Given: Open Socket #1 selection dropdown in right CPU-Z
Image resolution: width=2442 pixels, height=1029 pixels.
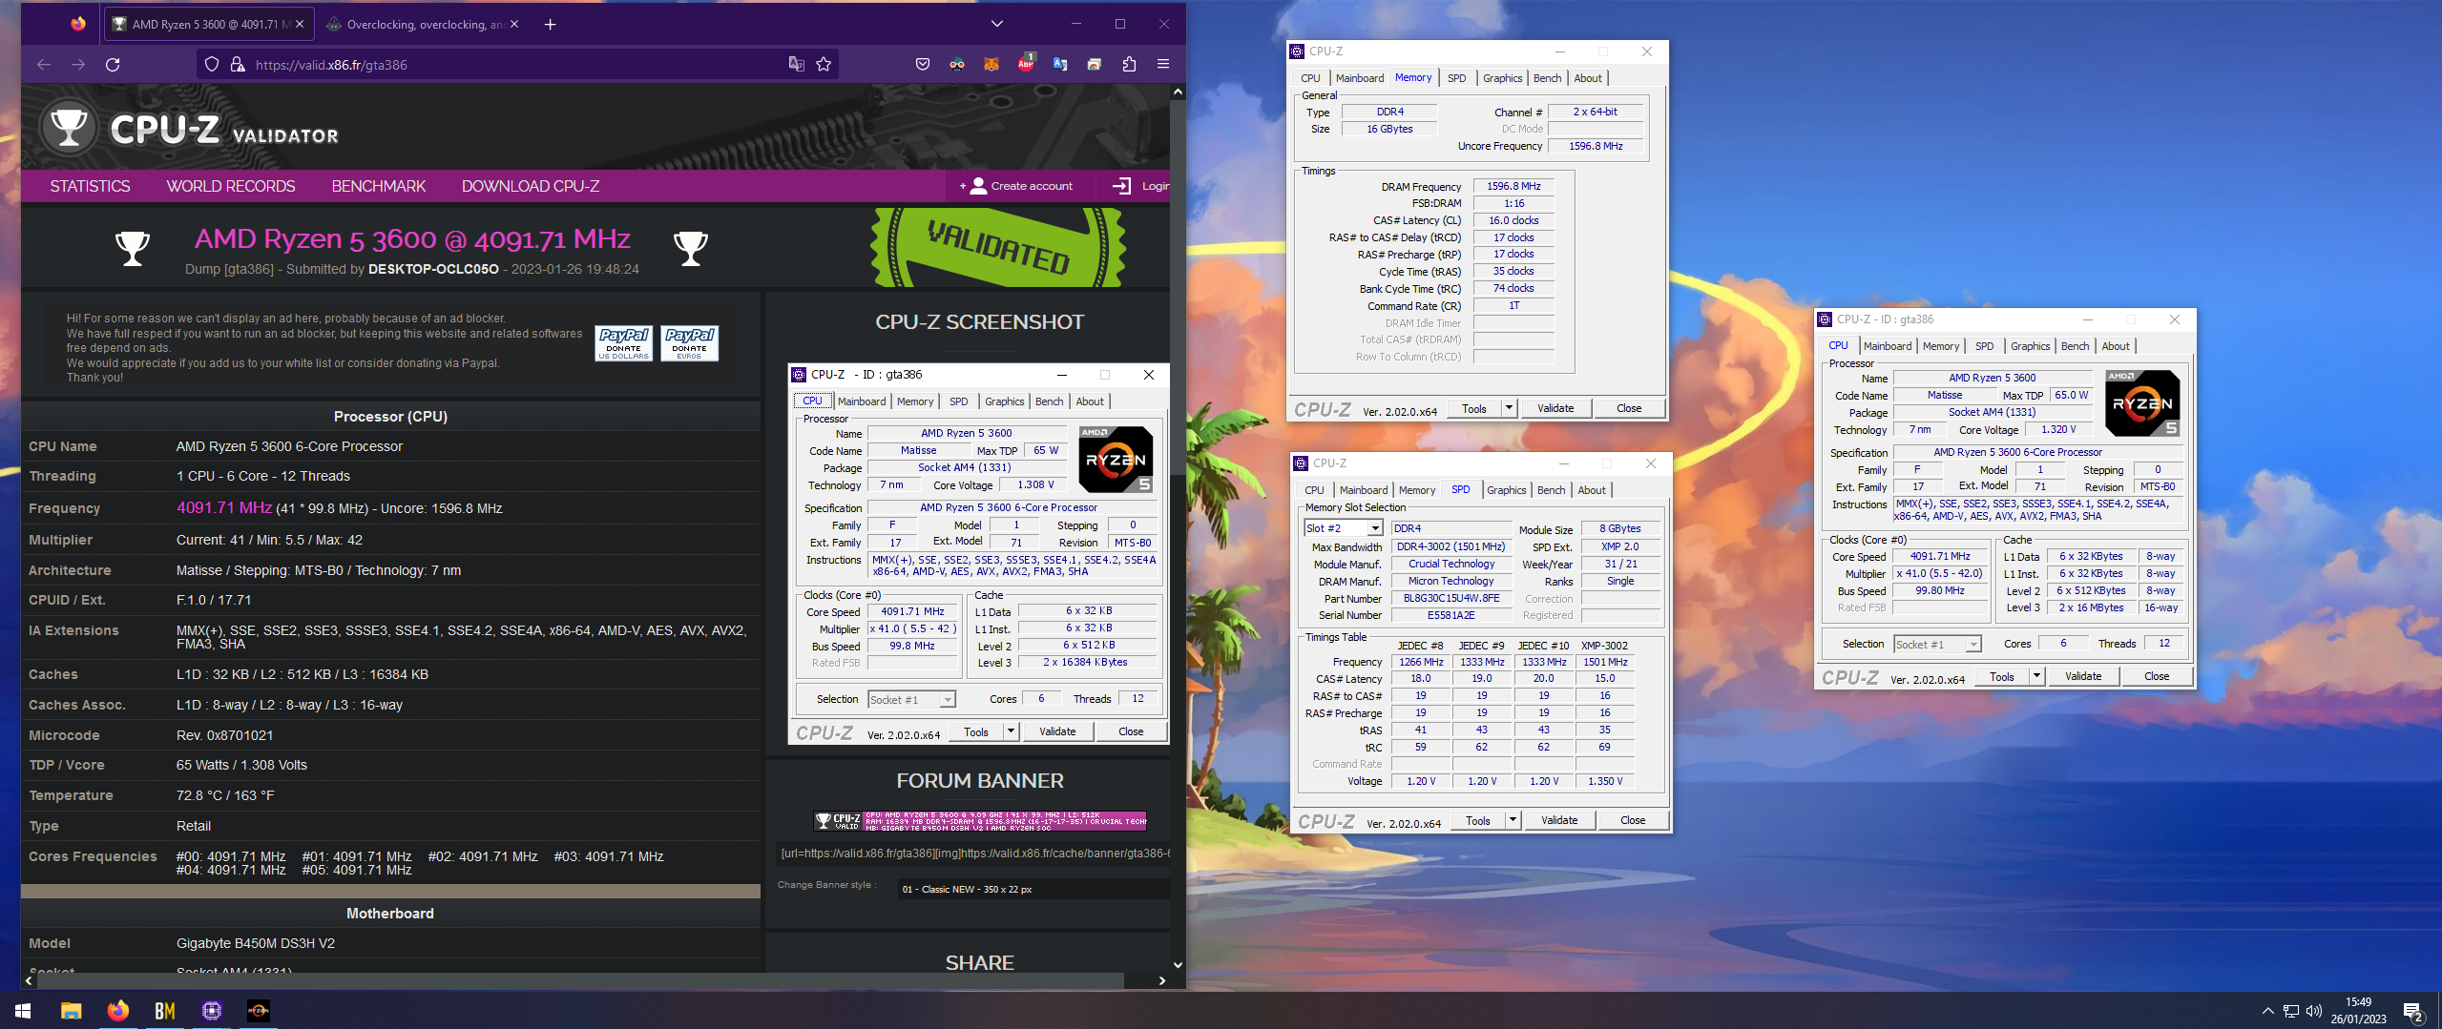Looking at the screenshot, I should 1937,645.
